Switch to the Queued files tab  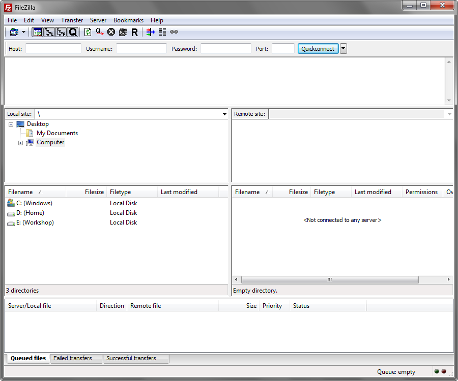coord(28,358)
